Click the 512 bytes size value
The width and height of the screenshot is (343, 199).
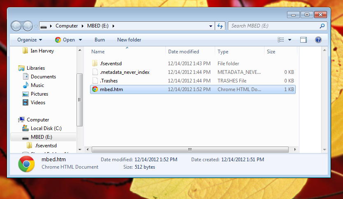pyautogui.click(x=145, y=167)
